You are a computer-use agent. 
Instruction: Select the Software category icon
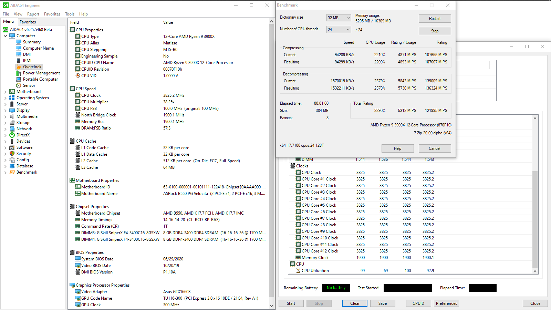coord(12,147)
